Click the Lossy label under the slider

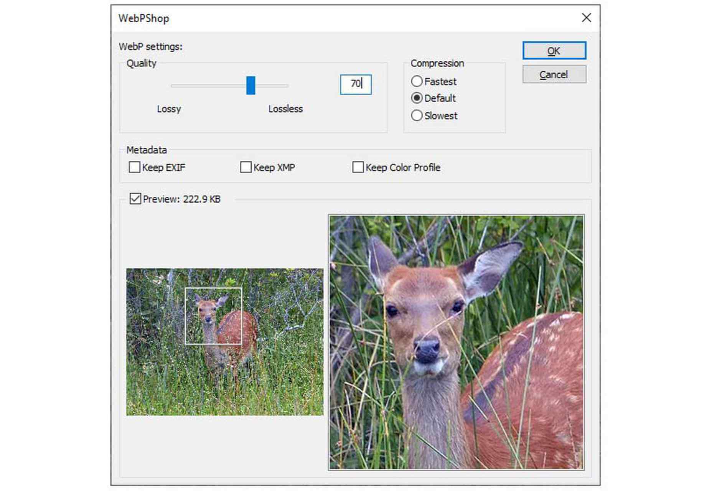pos(169,109)
